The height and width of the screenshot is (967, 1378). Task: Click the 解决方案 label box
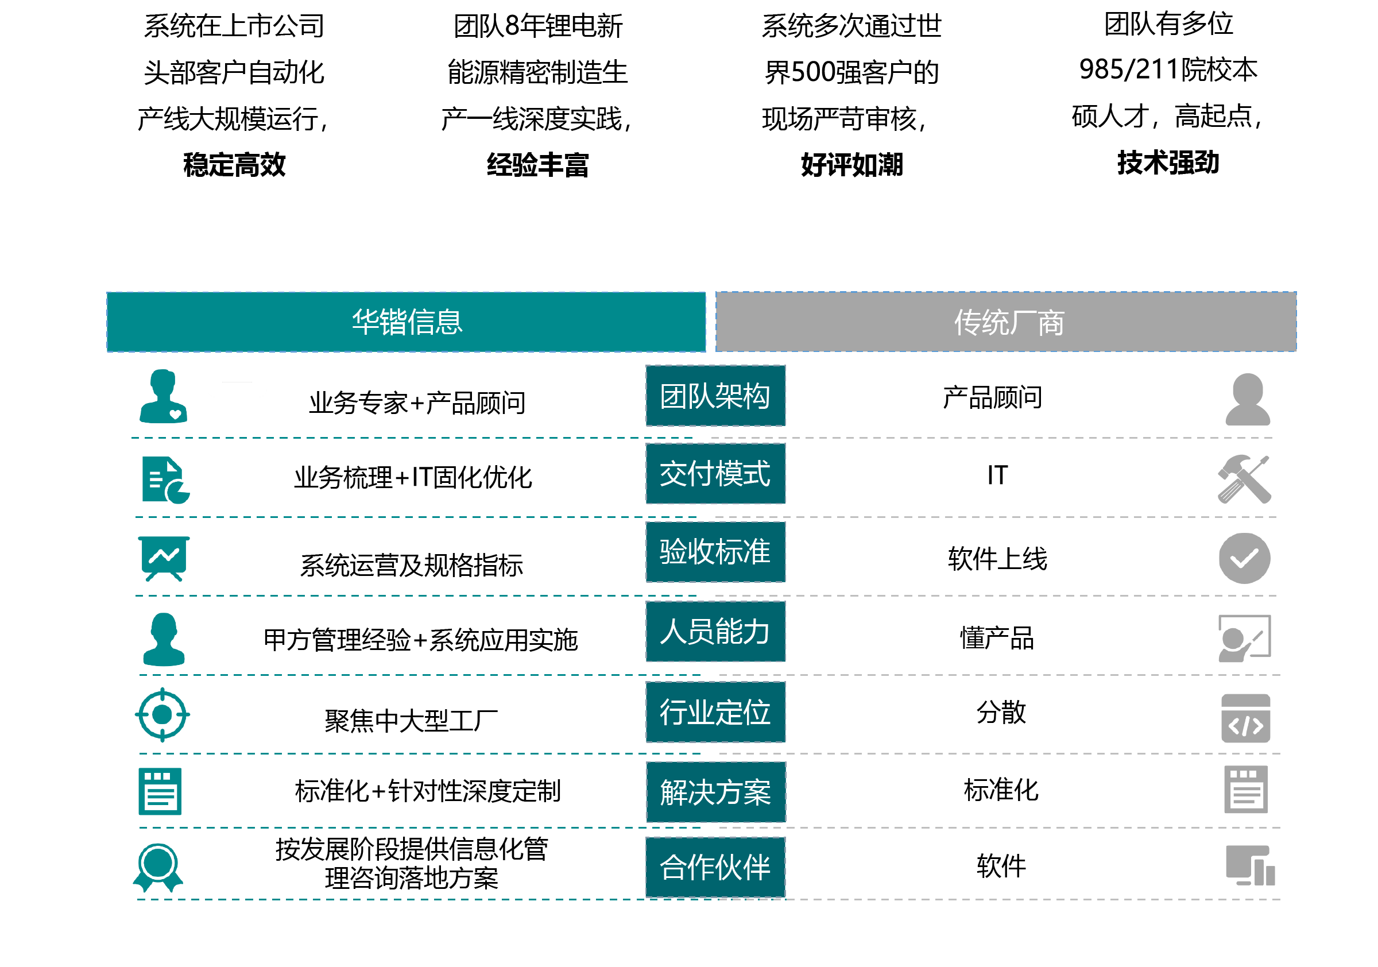[x=715, y=792]
